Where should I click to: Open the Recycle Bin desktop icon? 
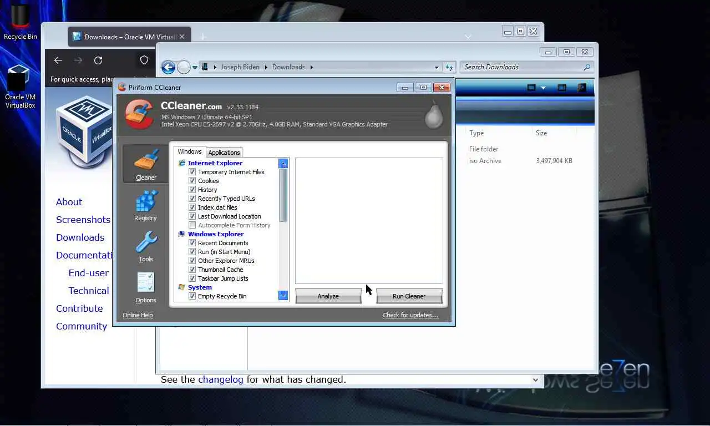21,22
